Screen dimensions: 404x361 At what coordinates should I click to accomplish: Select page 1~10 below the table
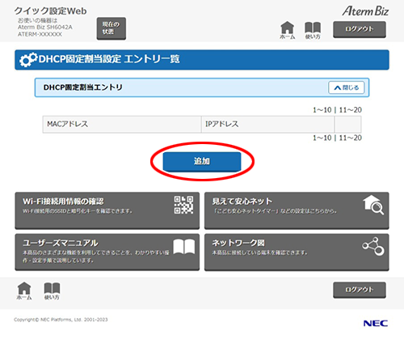coord(322,138)
